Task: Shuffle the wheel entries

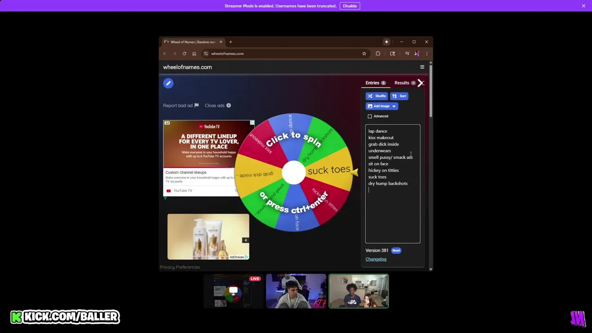Action: pyautogui.click(x=376, y=96)
